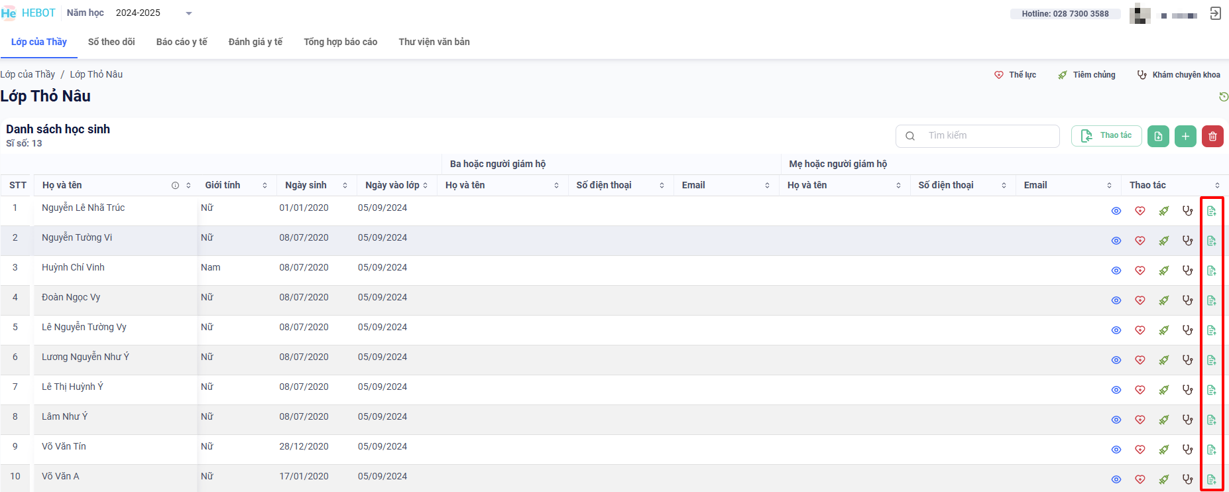Click the Thao tác button
Viewport: 1229px width, 492px height.
tap(1106, 136)
